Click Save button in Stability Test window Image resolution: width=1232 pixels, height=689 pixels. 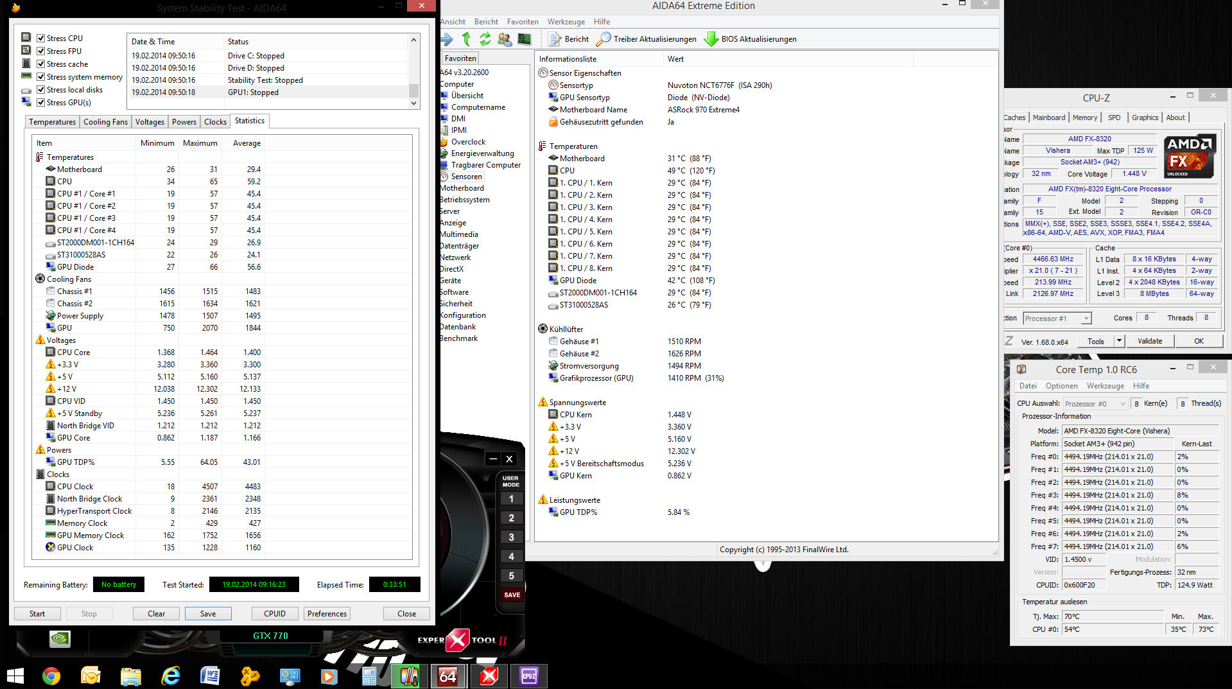pos(208,614)
